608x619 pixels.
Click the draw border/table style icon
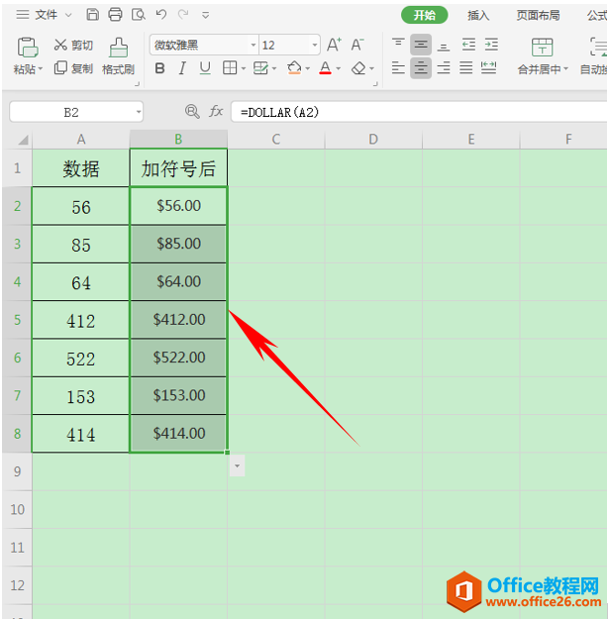[260, 68]
